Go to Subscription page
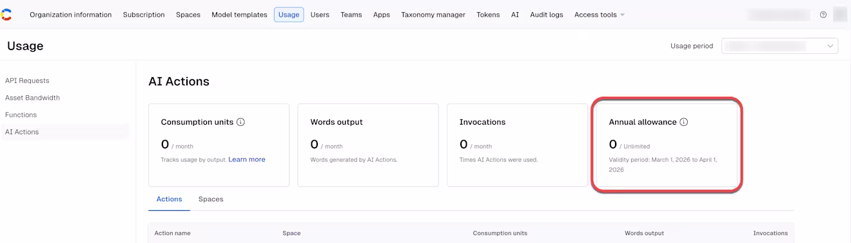Image resolution: width=851 pixels, height=243 pixels. [x=144, y=15]
